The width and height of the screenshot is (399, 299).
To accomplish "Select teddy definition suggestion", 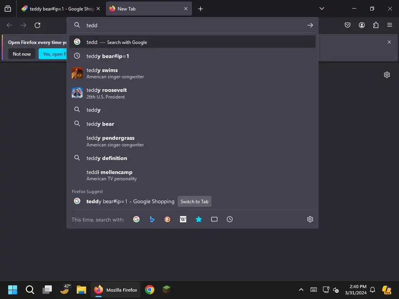I will click(x=192, y=158).
